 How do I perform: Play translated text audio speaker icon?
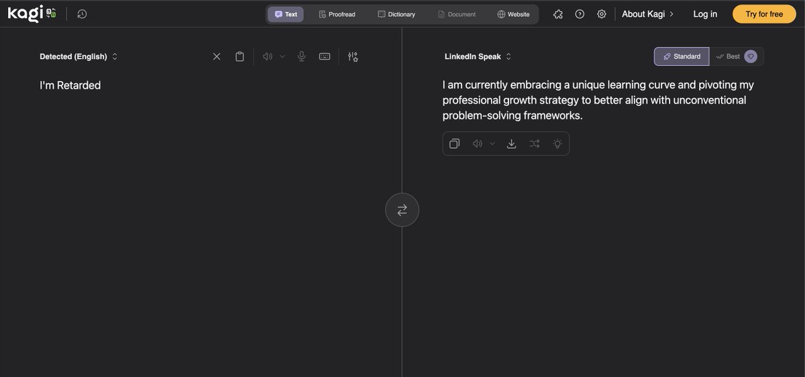tap(477, 144)
